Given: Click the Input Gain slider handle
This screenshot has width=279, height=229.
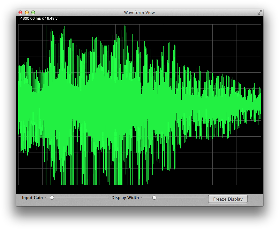Looking at the screenshot, I should tap(52, 197).
